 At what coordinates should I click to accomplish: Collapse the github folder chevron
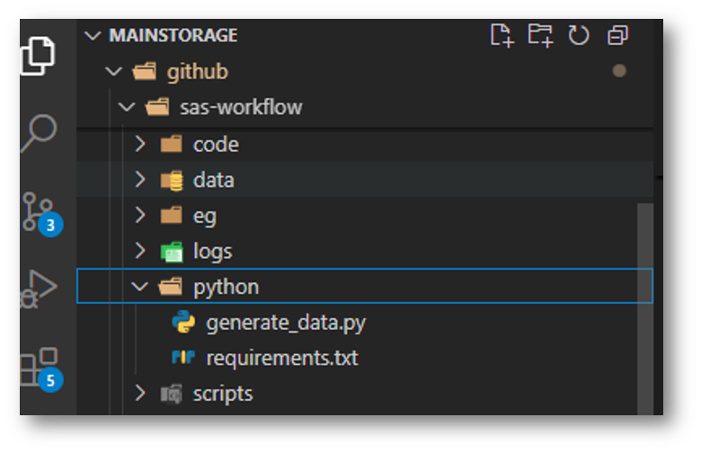113,71
